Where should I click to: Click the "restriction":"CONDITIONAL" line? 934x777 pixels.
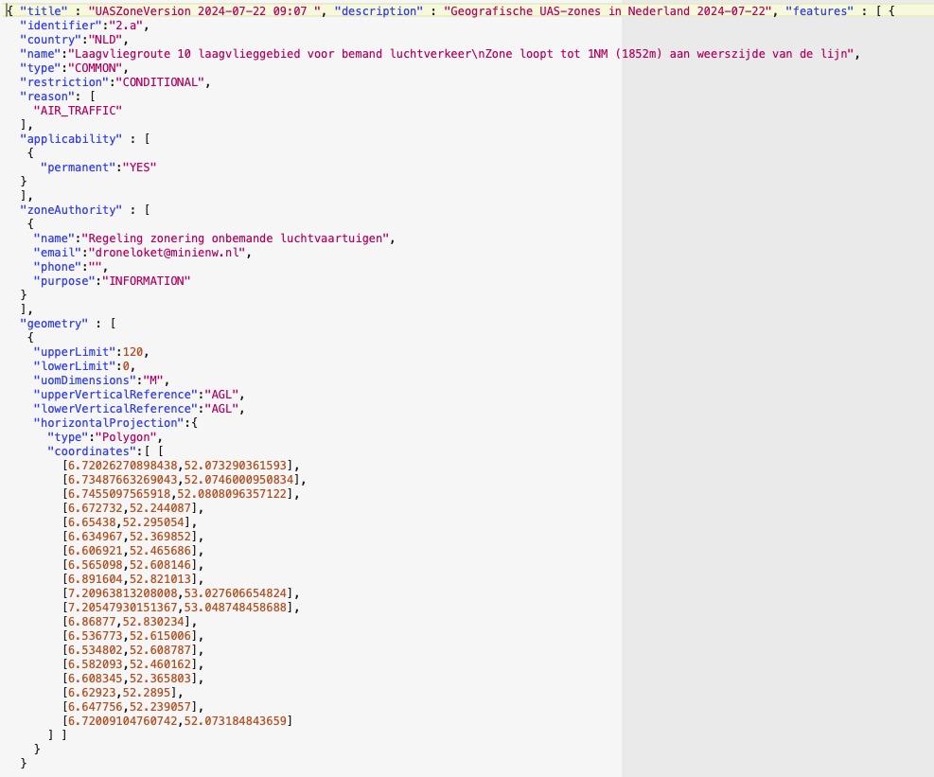tap(115, 82)
